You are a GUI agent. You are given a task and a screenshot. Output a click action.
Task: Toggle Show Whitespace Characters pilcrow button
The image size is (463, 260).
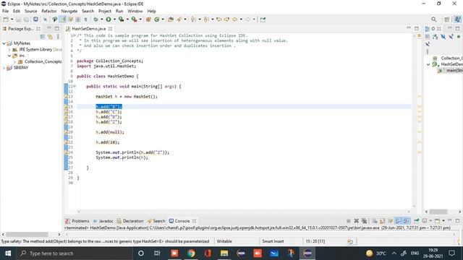85,19
